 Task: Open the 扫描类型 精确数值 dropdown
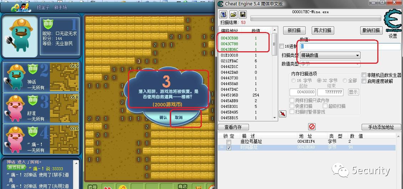[x=330, y=55]
